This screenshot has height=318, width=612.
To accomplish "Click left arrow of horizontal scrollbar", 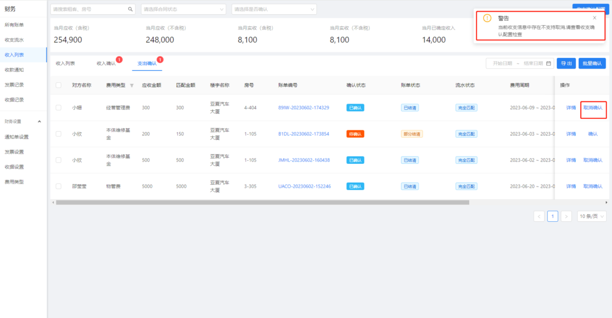I will point(53,202).
